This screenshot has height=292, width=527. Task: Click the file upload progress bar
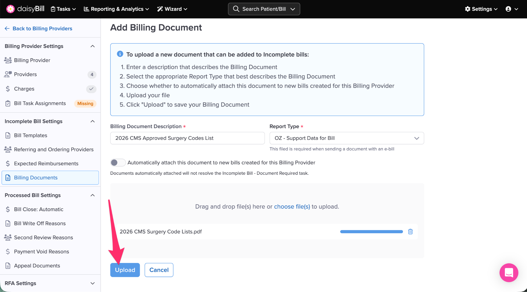[x=371, y=232]
